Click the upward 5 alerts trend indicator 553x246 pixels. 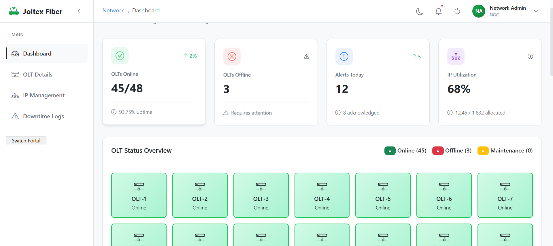(416, 57)
